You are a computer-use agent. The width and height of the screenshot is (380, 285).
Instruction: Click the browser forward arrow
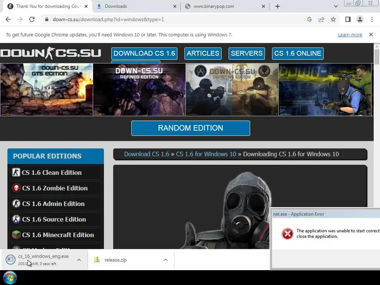[x=20, y=19]
